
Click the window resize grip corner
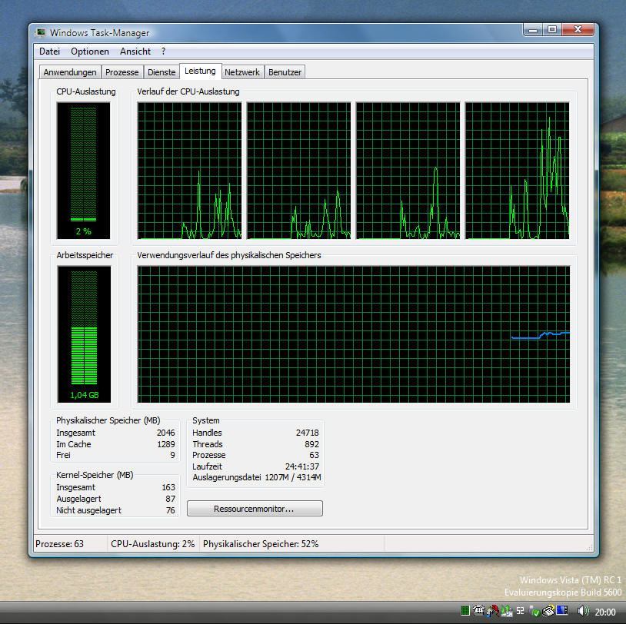click(x=589, y=548)
